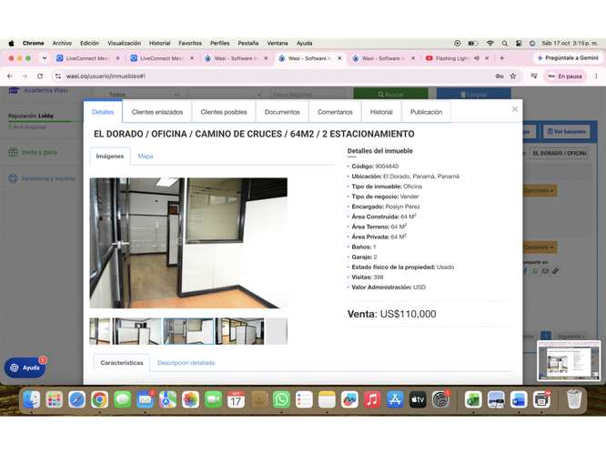Show the Descripcion detallada tab
The height and width of the screenshot is (454, 606).
[186, 362]
